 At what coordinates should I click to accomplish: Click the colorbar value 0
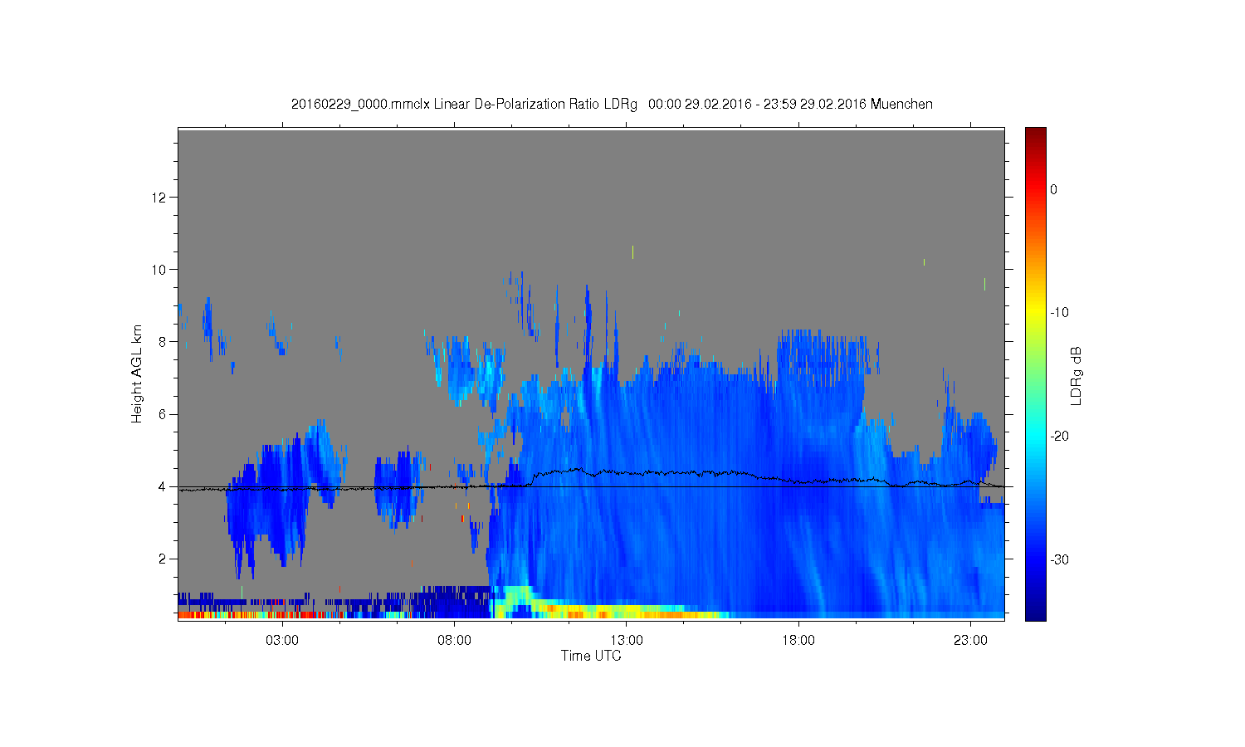(x=1053, y=189)
